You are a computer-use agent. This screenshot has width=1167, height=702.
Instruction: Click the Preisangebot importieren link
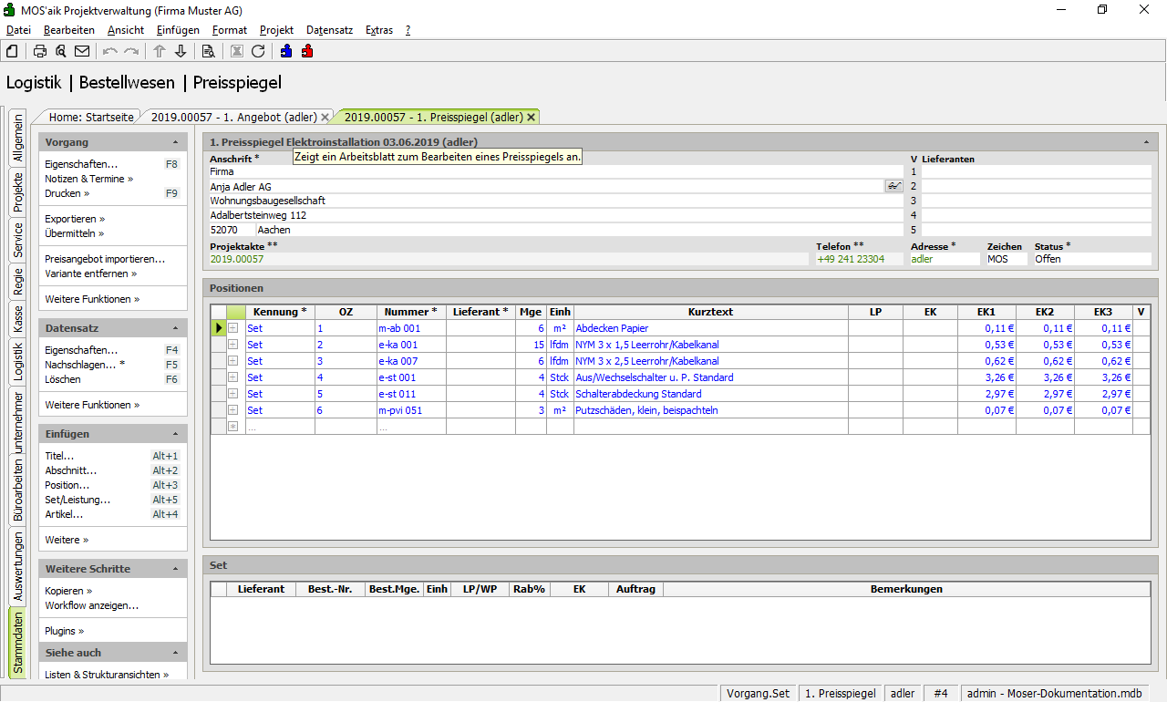click(x=105, y=259)
